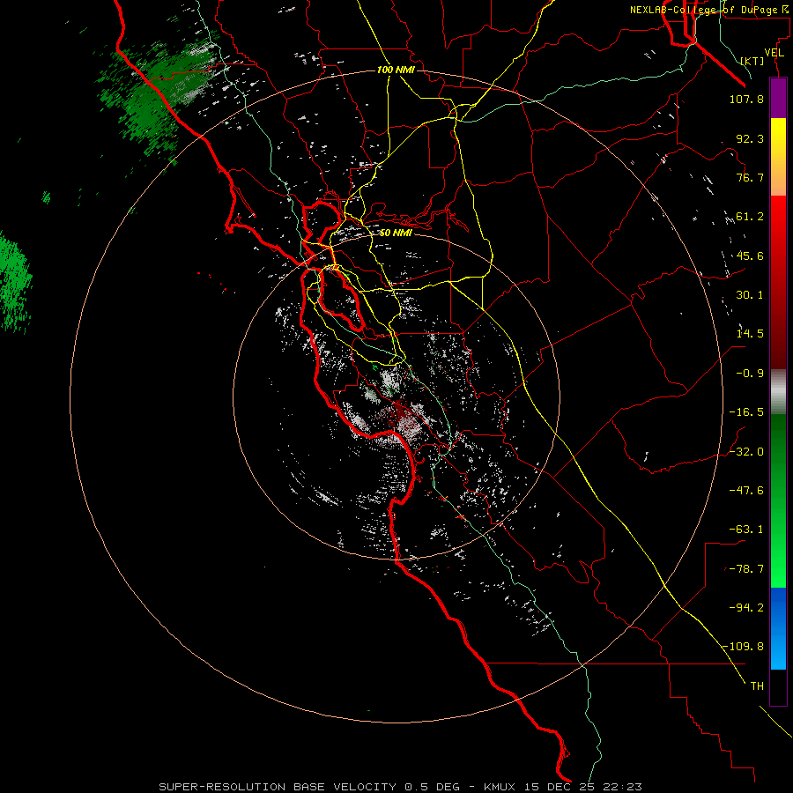Click the yellow segment of the color bar
Image resolution: width=793 pixels, height=793 pixels.
point(778,157)
